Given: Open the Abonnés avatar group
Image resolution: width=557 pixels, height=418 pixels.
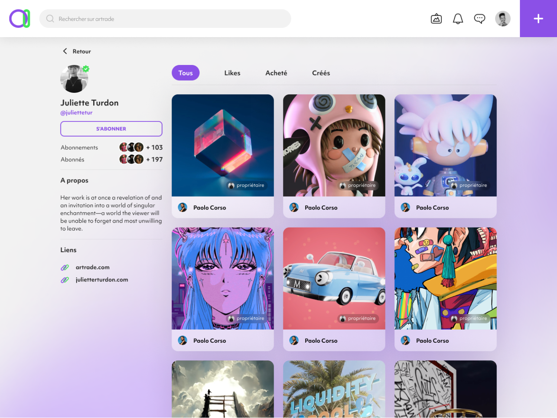Looking at the screenshot, I should [x=131, y=159].
